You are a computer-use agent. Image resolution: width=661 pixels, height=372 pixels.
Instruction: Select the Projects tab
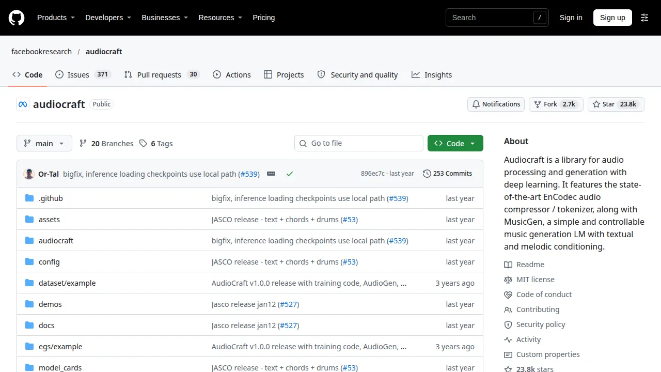coord(284,75)
